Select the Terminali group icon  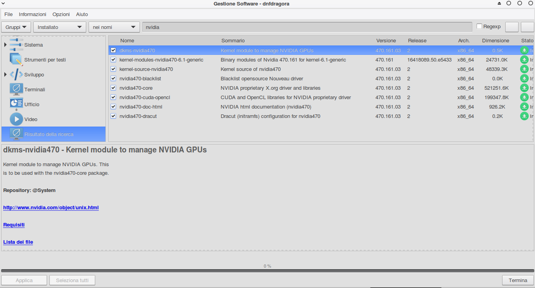pos(16,89)
